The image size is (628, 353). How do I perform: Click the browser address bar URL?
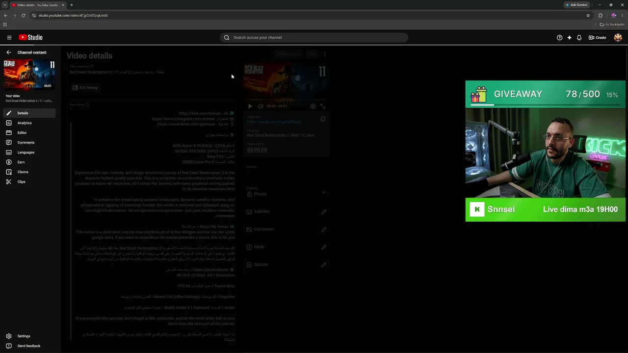pos(73,15)
